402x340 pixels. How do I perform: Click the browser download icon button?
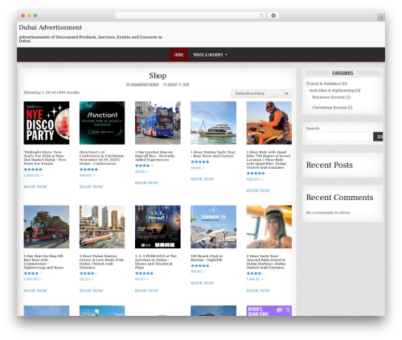pyautogui.click(x=273, y=15)
